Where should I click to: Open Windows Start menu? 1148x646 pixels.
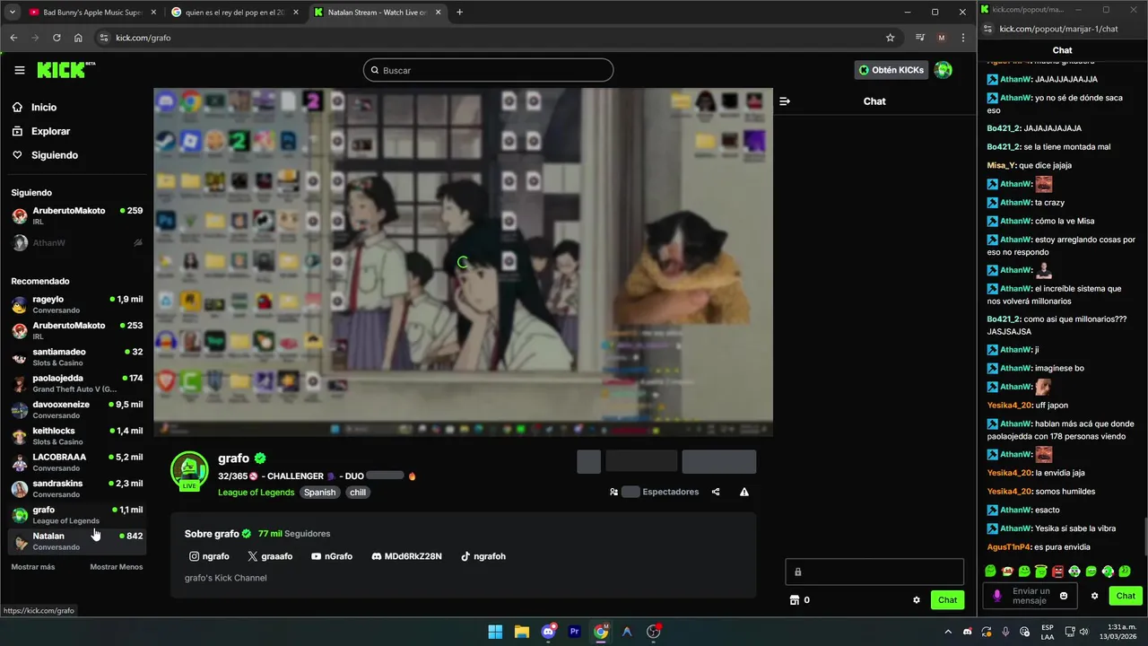coord(495,632)
